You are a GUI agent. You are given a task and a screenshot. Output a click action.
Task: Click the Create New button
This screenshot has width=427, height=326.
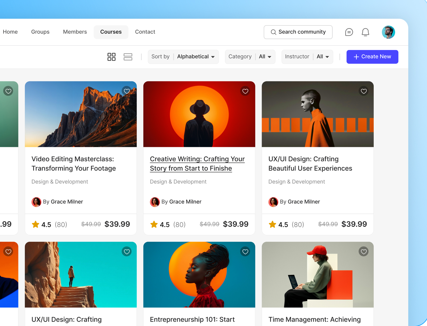[x=372, y=57]
